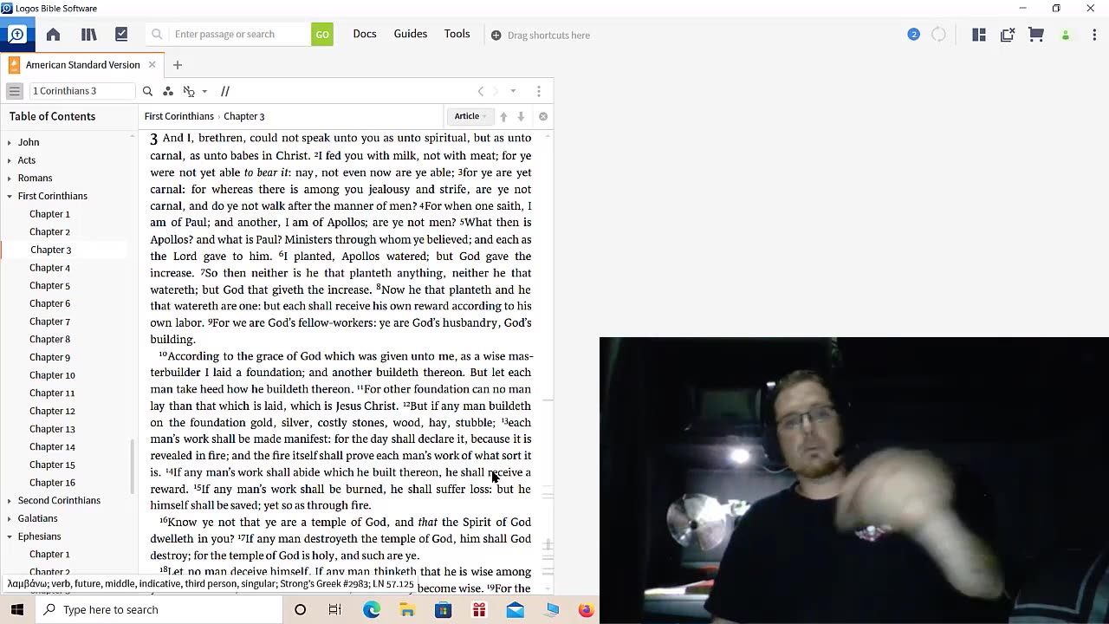Jump to next article down arrow
The image size is (1109, 624).
(x=521, y=116)
